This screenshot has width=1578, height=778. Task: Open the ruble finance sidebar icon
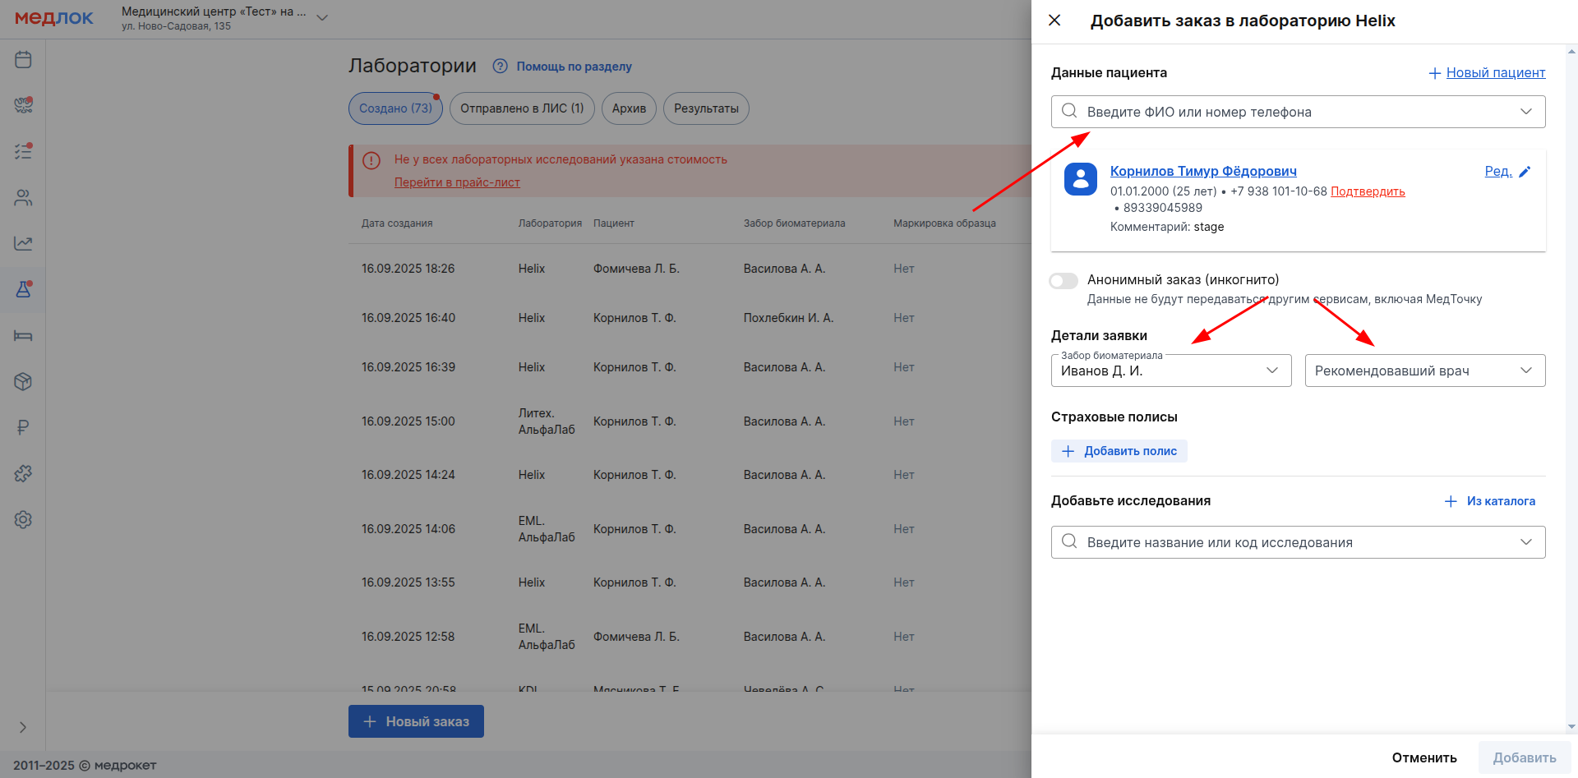[23, 427]
